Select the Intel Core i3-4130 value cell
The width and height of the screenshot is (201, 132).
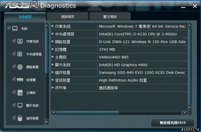[x=142, y=34]
